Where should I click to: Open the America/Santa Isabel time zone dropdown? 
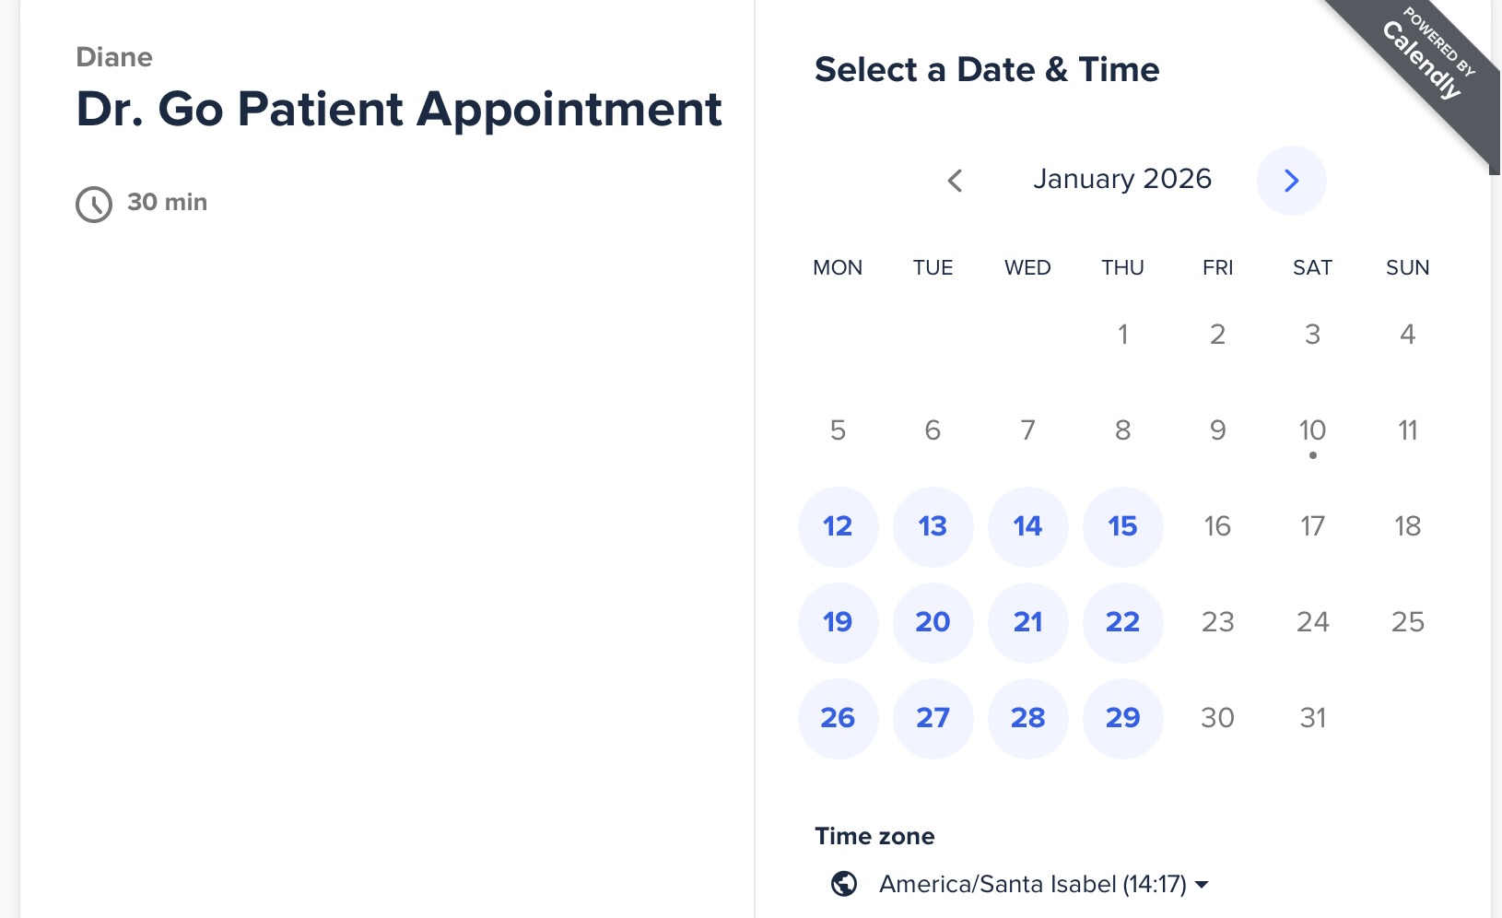1032,884
